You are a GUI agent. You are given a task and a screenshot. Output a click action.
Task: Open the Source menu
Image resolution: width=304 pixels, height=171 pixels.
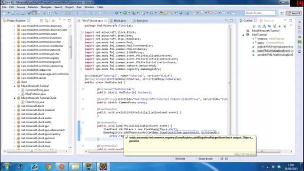pyautogui.click(x=21, y=7)
